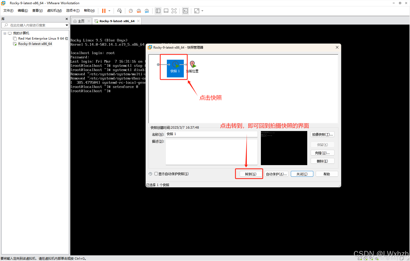
Task: Click the 描述 description text area
Action: [212, 152]
